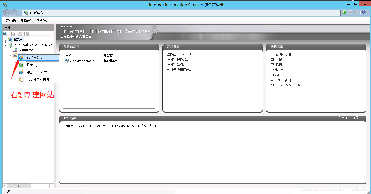Expand the child node under sites
Viewport: 371px width, 194px height.
(16, 60)
